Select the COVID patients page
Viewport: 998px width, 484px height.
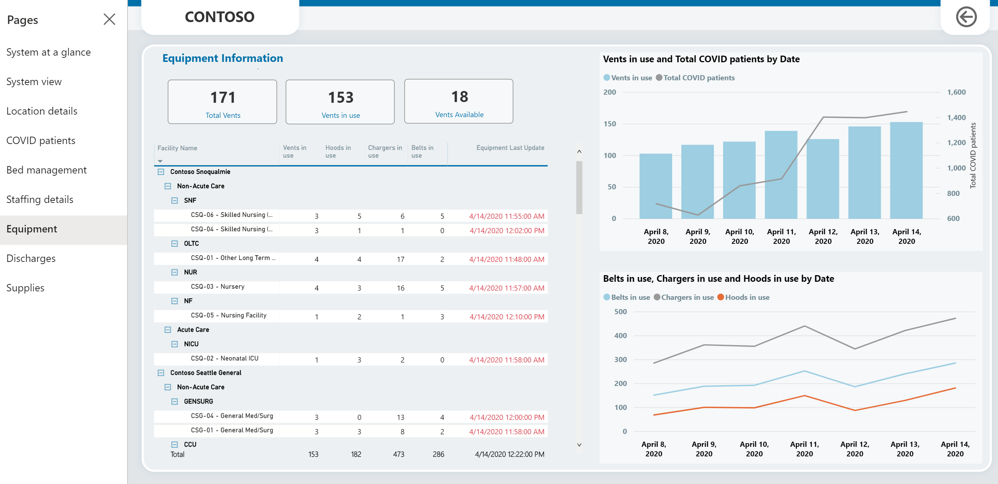[40, 140]
